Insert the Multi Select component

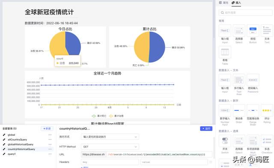pos(253,141)
